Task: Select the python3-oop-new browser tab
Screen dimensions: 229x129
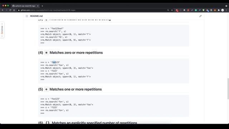Action: click(x=25, y=6)
